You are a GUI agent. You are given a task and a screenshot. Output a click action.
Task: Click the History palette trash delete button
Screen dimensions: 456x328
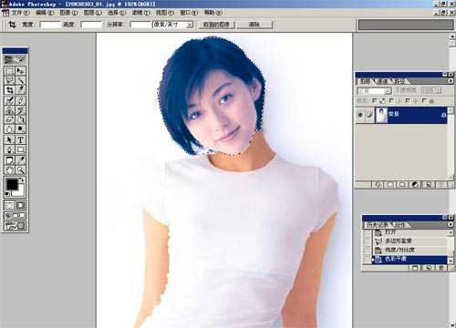coord(440,268)
